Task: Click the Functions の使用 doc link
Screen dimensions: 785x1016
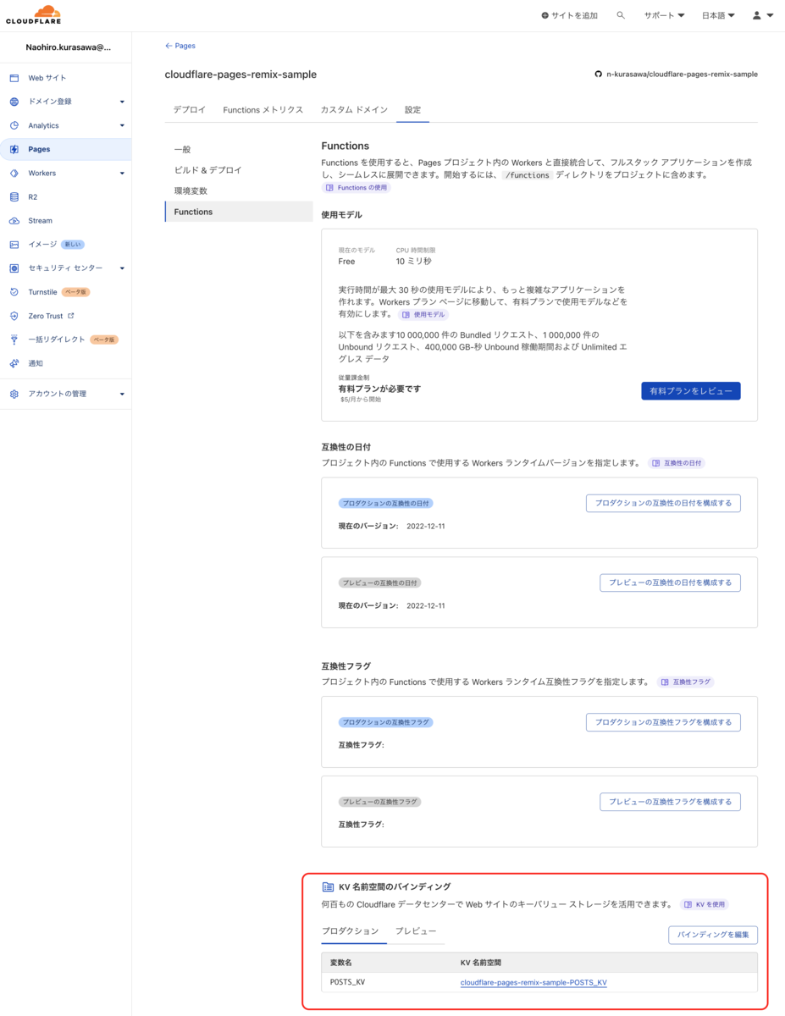Action: click(x=357, y=188)
